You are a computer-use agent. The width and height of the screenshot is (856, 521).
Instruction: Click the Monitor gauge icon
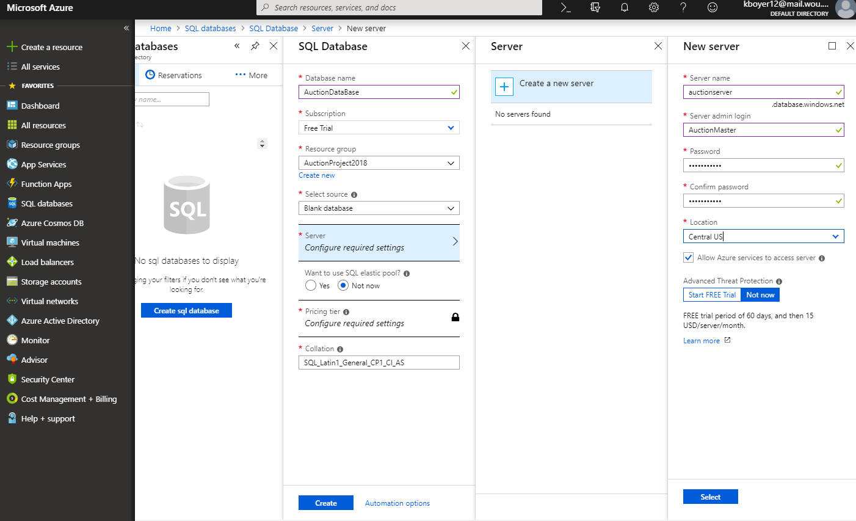[x=12, y=340]
